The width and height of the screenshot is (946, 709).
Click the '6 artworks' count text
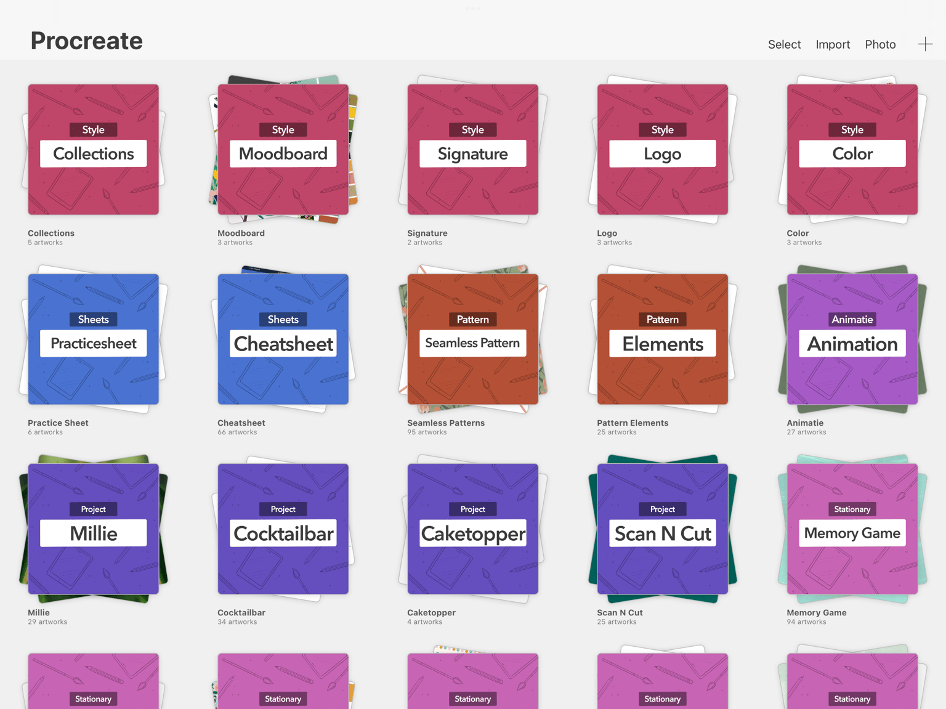point(45,432)
